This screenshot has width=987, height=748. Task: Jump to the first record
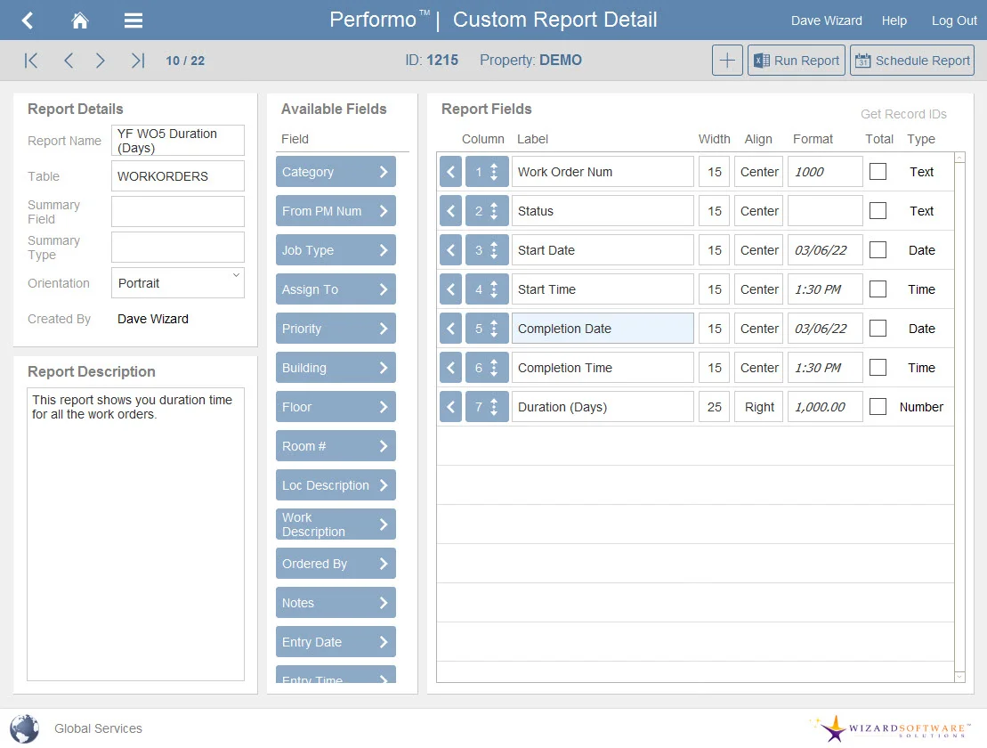[31, 61]
